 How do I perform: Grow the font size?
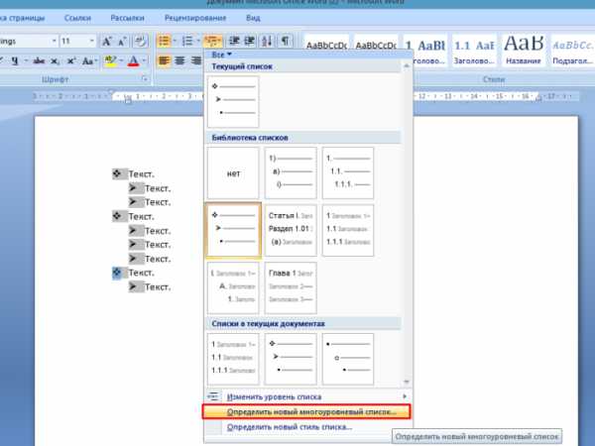(x=107, y=41)
